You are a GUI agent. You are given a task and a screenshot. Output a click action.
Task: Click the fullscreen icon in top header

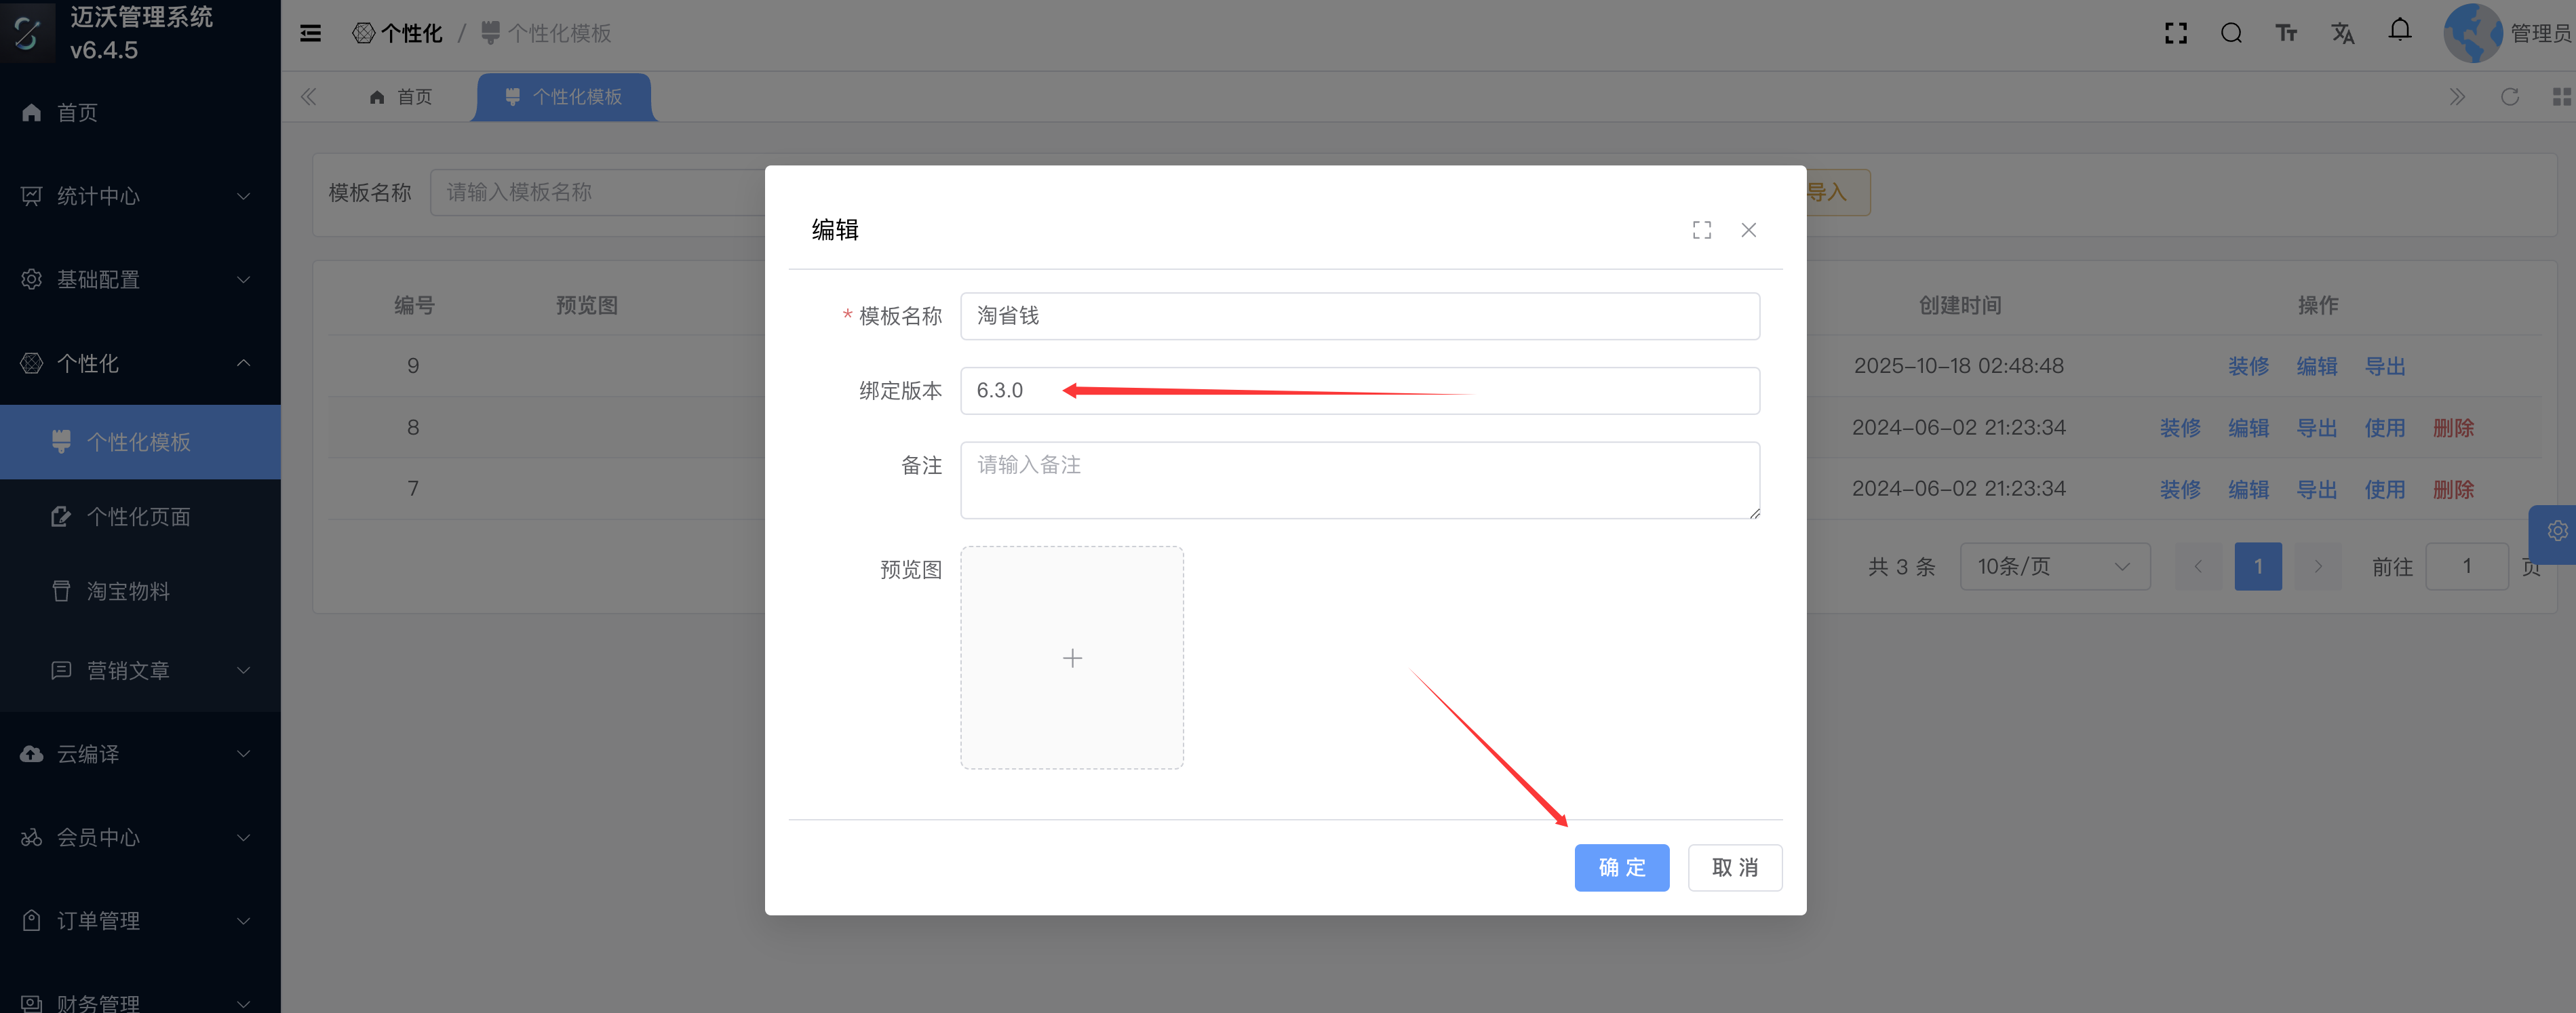click(x=2175, y=33)
